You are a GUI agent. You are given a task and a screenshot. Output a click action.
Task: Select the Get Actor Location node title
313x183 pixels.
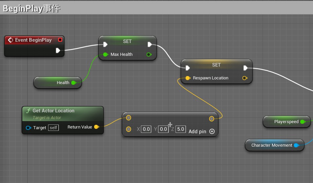pos(53,111)
